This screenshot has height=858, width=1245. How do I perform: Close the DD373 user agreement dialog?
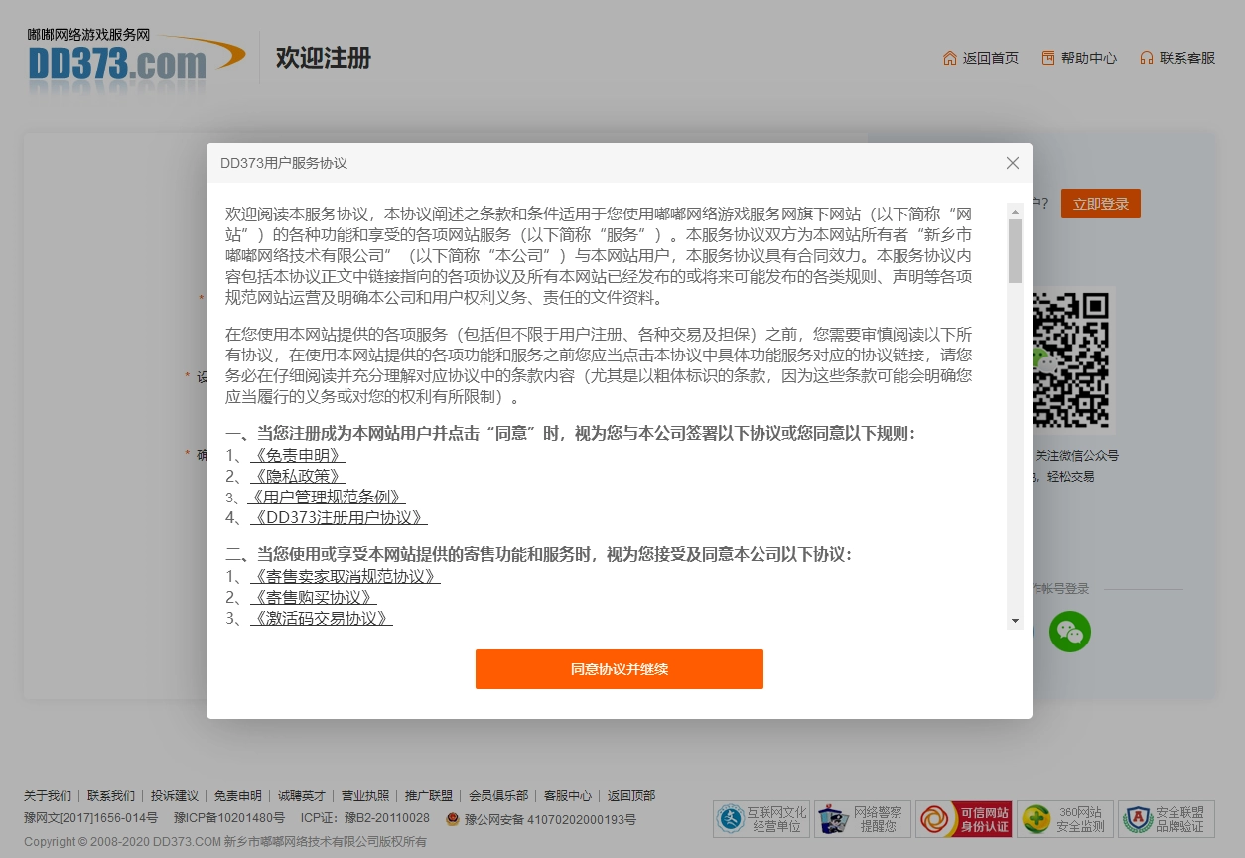click(x=1012, y=163)
